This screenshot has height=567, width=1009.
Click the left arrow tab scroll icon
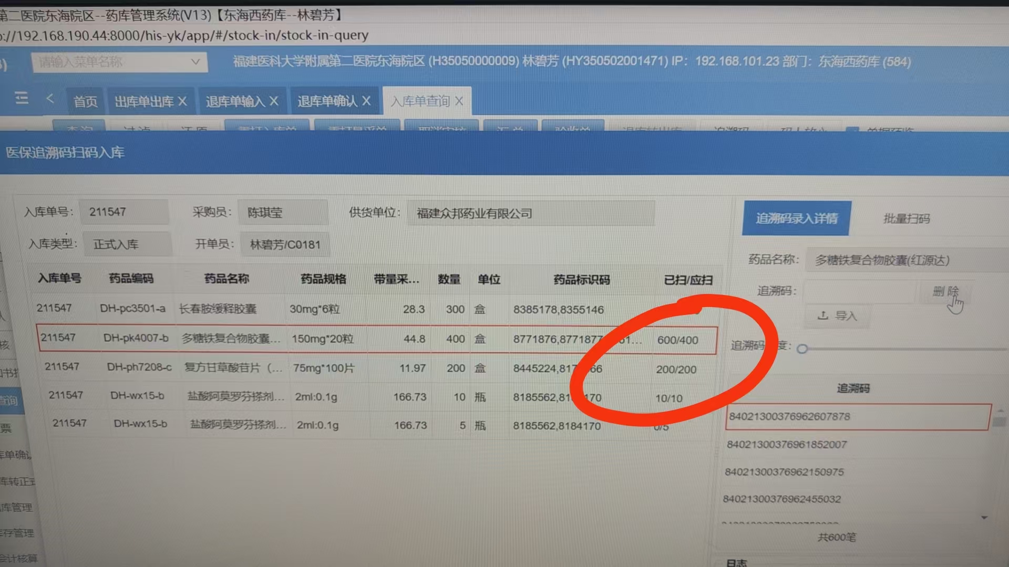[x=50, y=98]
